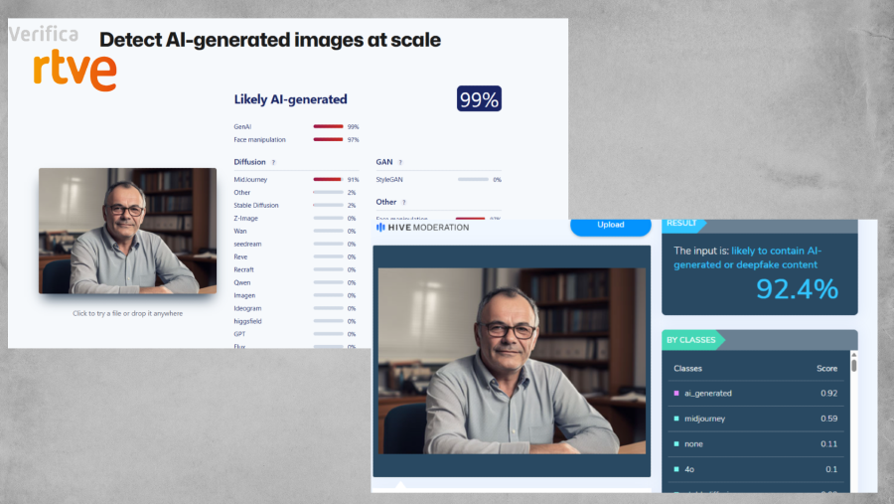Screen dimensions: 894x504
Task: Click the Hive Moderation logo
Action: 422,228
